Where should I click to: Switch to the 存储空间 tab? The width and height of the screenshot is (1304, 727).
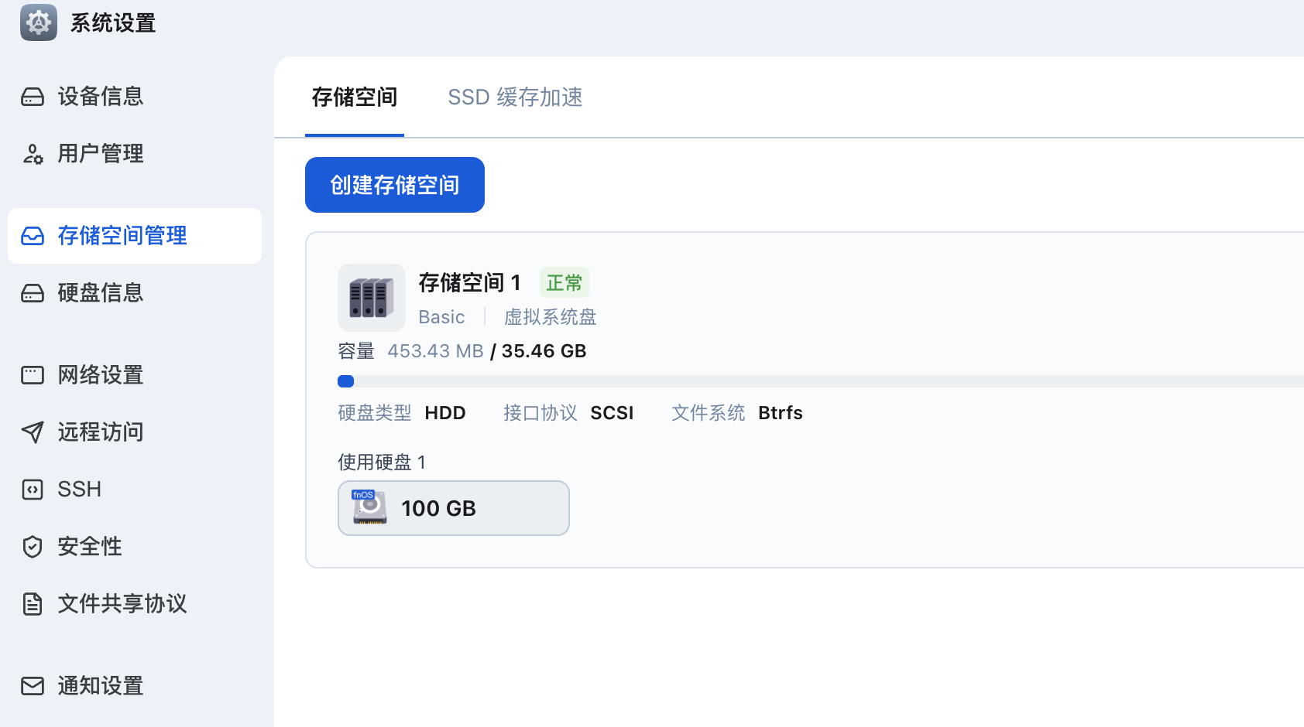(355, 97)
